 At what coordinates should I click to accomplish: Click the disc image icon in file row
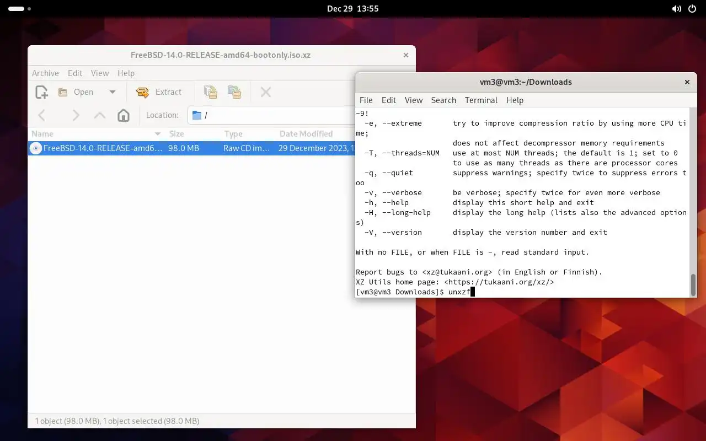[x=36, y=148]
